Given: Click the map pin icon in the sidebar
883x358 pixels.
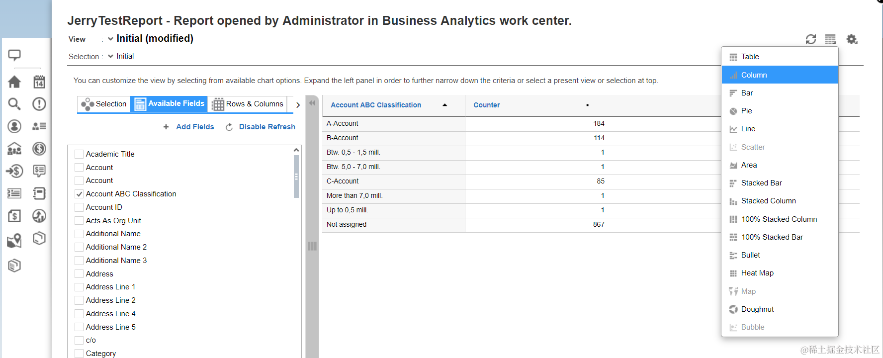Looking at the screenshot, I should pyautogui.click(x=14, y=241).
